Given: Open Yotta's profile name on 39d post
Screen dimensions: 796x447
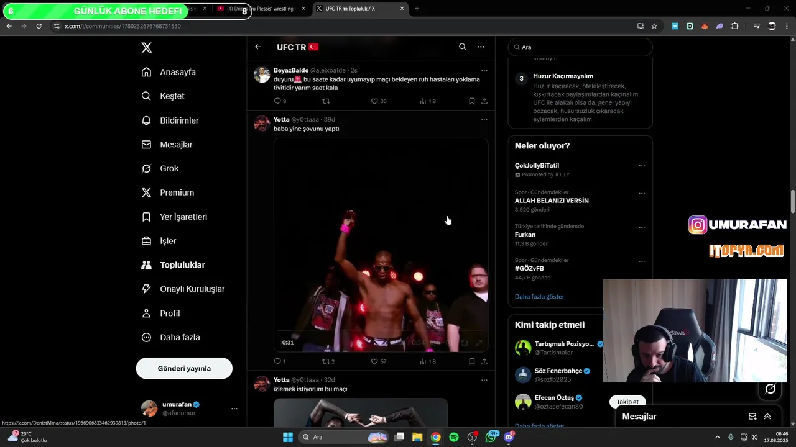Looking at the screenshot, I should pos(282,119).
